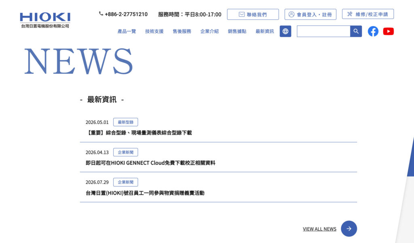Screen dimensions: 414x243
Task: Click the date 2026.05.01
Action: point(97,122)
